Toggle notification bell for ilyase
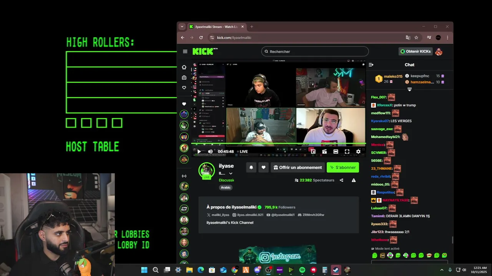This screenshot has height=276, width=492. [251, 168]
